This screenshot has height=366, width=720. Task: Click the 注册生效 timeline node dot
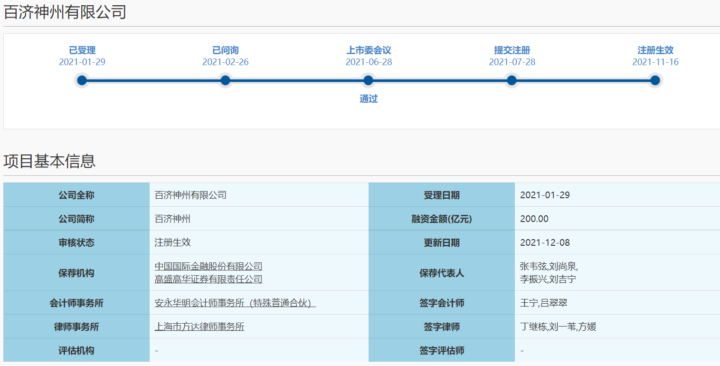tap(655, 80)
